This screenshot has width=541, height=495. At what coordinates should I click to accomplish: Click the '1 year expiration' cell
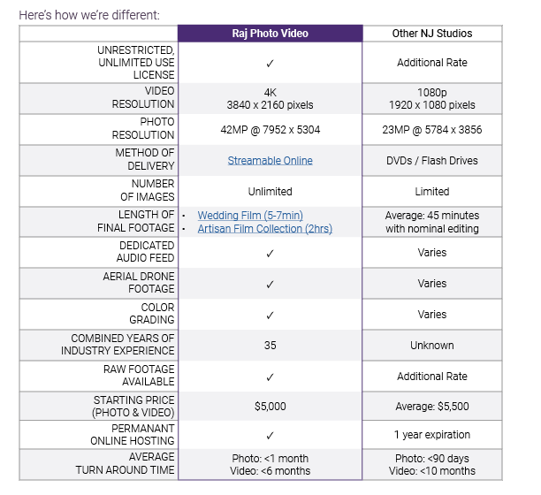click(x=432, y=435)
